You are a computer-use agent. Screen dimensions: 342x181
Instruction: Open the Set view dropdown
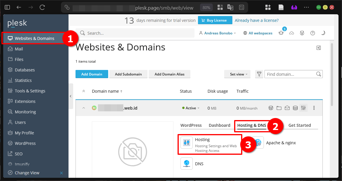point(237,74)
